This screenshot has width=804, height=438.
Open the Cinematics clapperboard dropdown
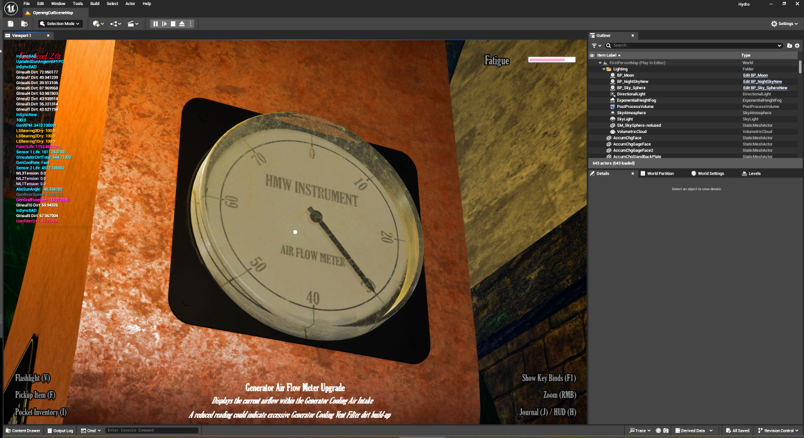coord(133,24)
